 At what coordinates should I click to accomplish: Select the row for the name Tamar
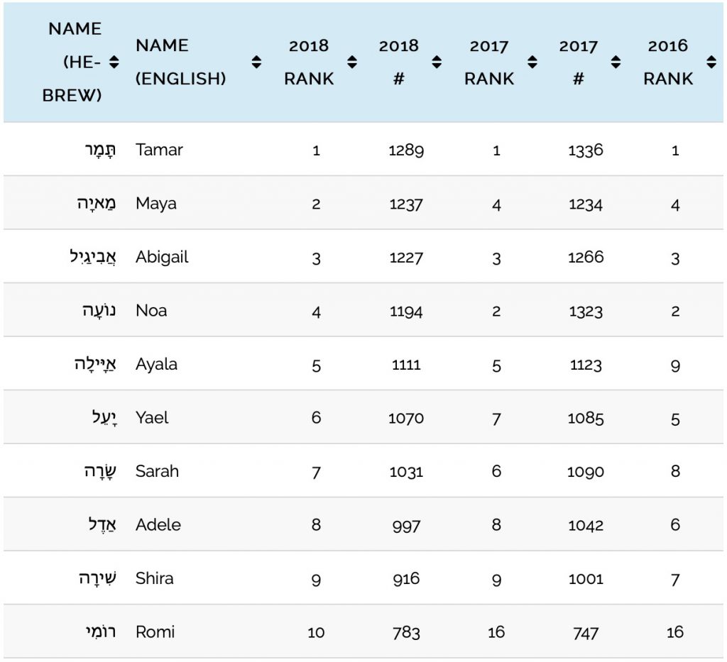(162, 150)
